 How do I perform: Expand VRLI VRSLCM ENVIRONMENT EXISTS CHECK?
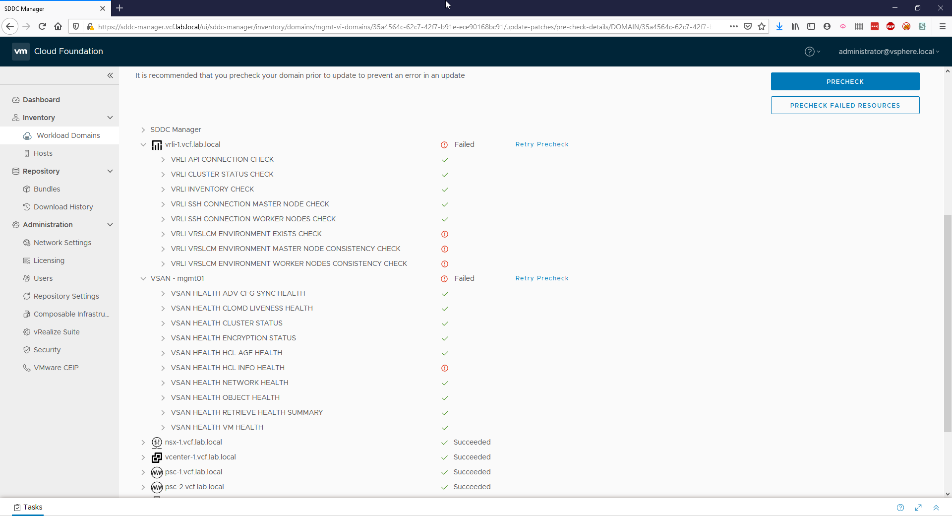[x=163, y=234]
